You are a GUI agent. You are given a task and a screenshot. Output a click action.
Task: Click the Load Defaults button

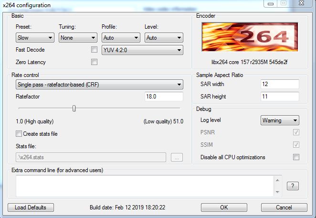point(31,207)
